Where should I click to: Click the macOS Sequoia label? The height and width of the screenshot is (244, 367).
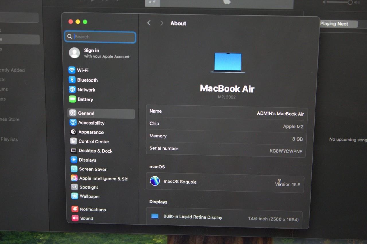click(x=180, y=182)
